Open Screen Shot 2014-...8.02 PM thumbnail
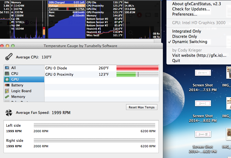 tap(203, 103)
